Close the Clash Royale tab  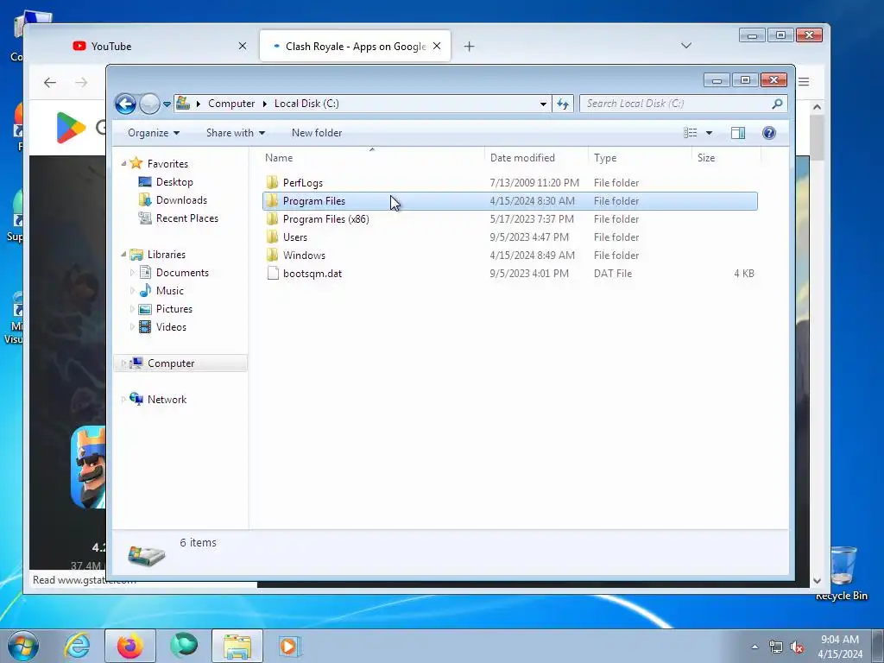[437, 47]
